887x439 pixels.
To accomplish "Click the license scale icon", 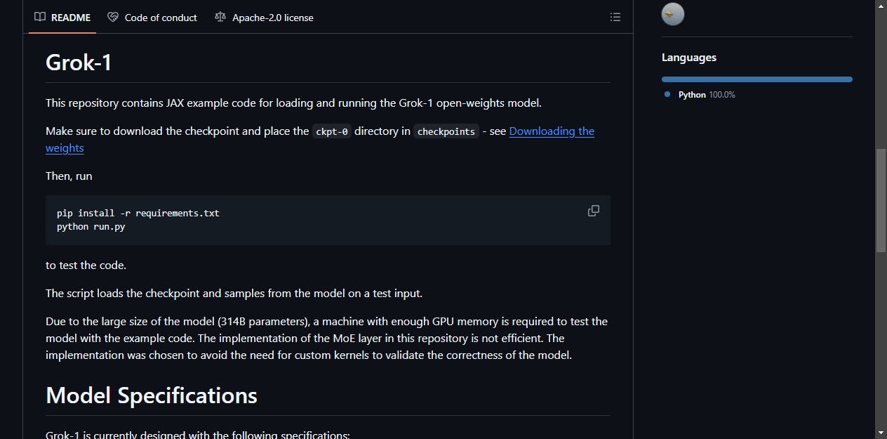I will [x=220, y=18].
